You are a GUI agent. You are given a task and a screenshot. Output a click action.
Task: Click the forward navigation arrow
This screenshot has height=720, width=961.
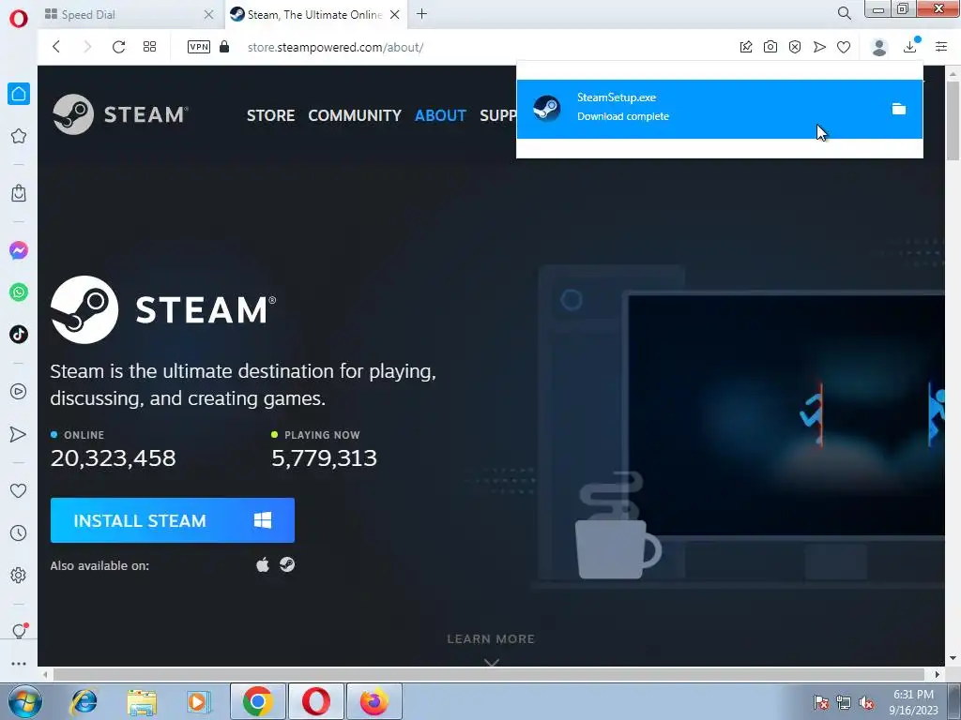point(87,47)
